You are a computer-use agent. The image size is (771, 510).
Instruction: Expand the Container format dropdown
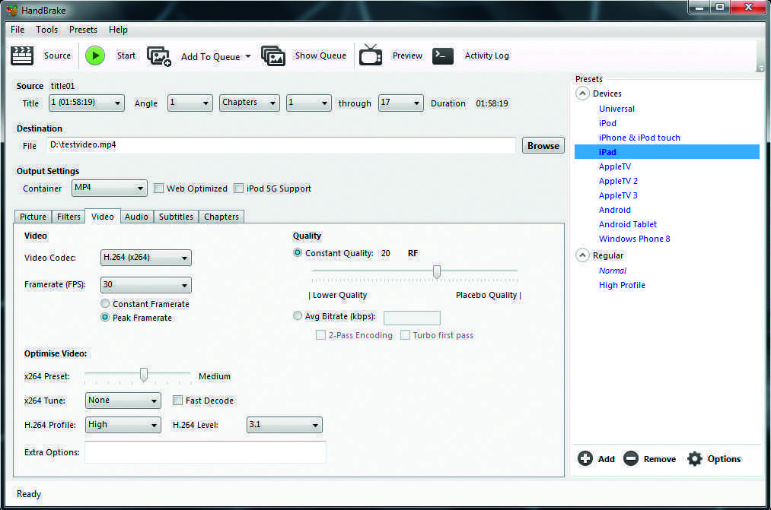pos(109,188)
